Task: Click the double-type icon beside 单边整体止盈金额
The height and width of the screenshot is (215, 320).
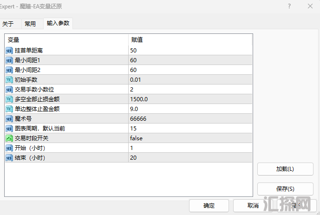Action: pos(9,109)
